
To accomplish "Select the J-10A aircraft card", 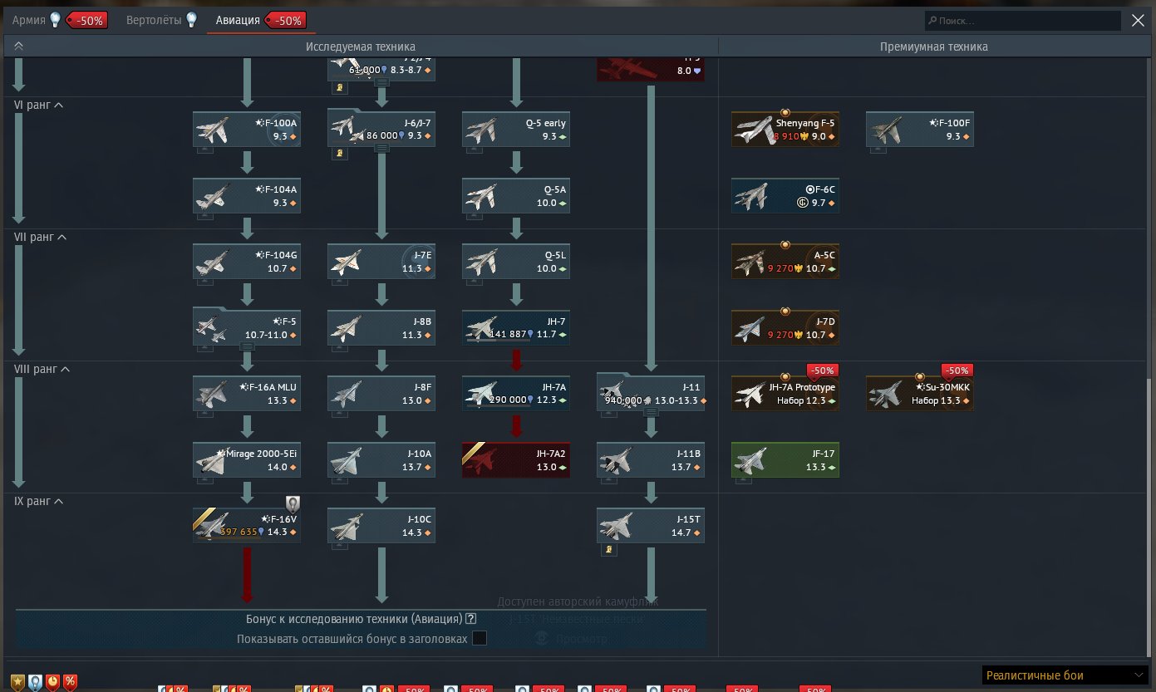I will pos(381,459).
